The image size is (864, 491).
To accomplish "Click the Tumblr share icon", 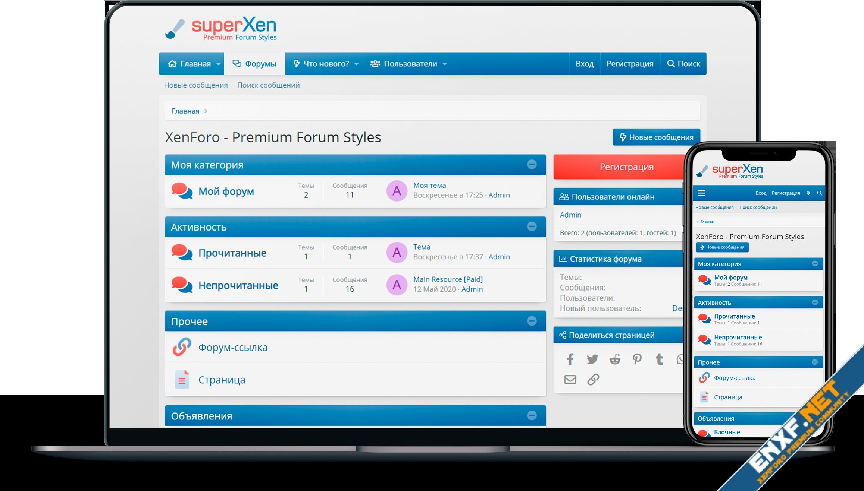I will 659,359.
